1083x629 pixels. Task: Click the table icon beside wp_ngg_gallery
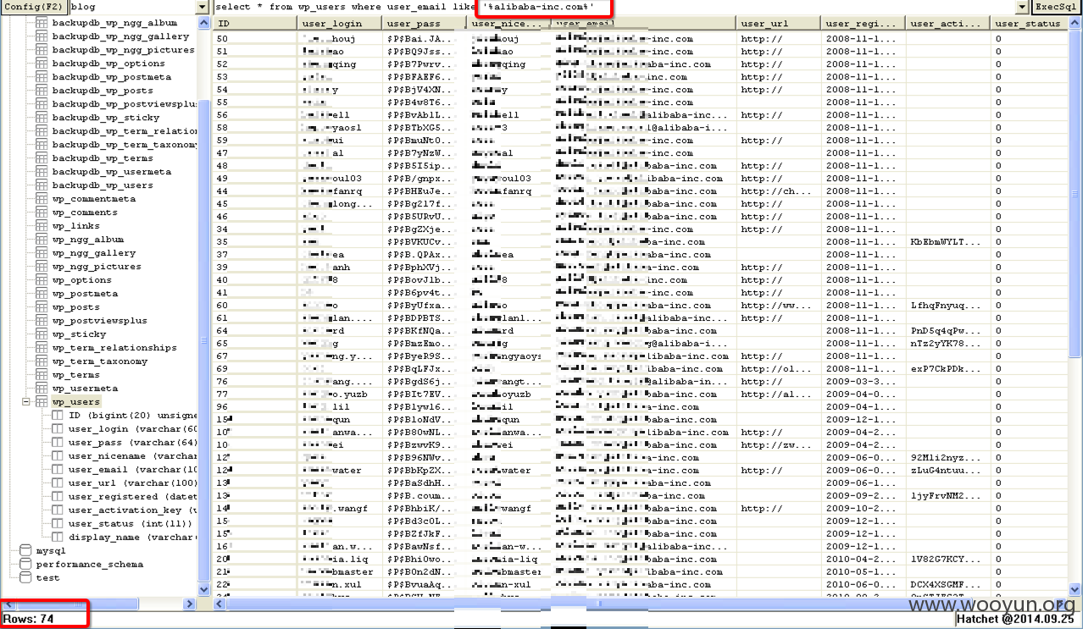(x=42, y=253)
